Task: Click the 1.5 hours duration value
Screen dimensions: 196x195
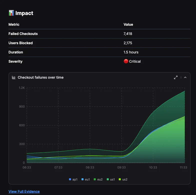Action: click(x=131, y=52)
